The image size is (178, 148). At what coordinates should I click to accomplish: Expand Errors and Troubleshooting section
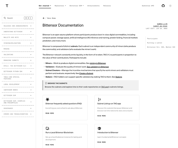(x=18, y=114)
